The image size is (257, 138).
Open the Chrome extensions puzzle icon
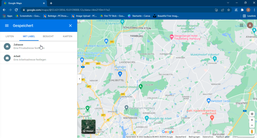[242, 10]
